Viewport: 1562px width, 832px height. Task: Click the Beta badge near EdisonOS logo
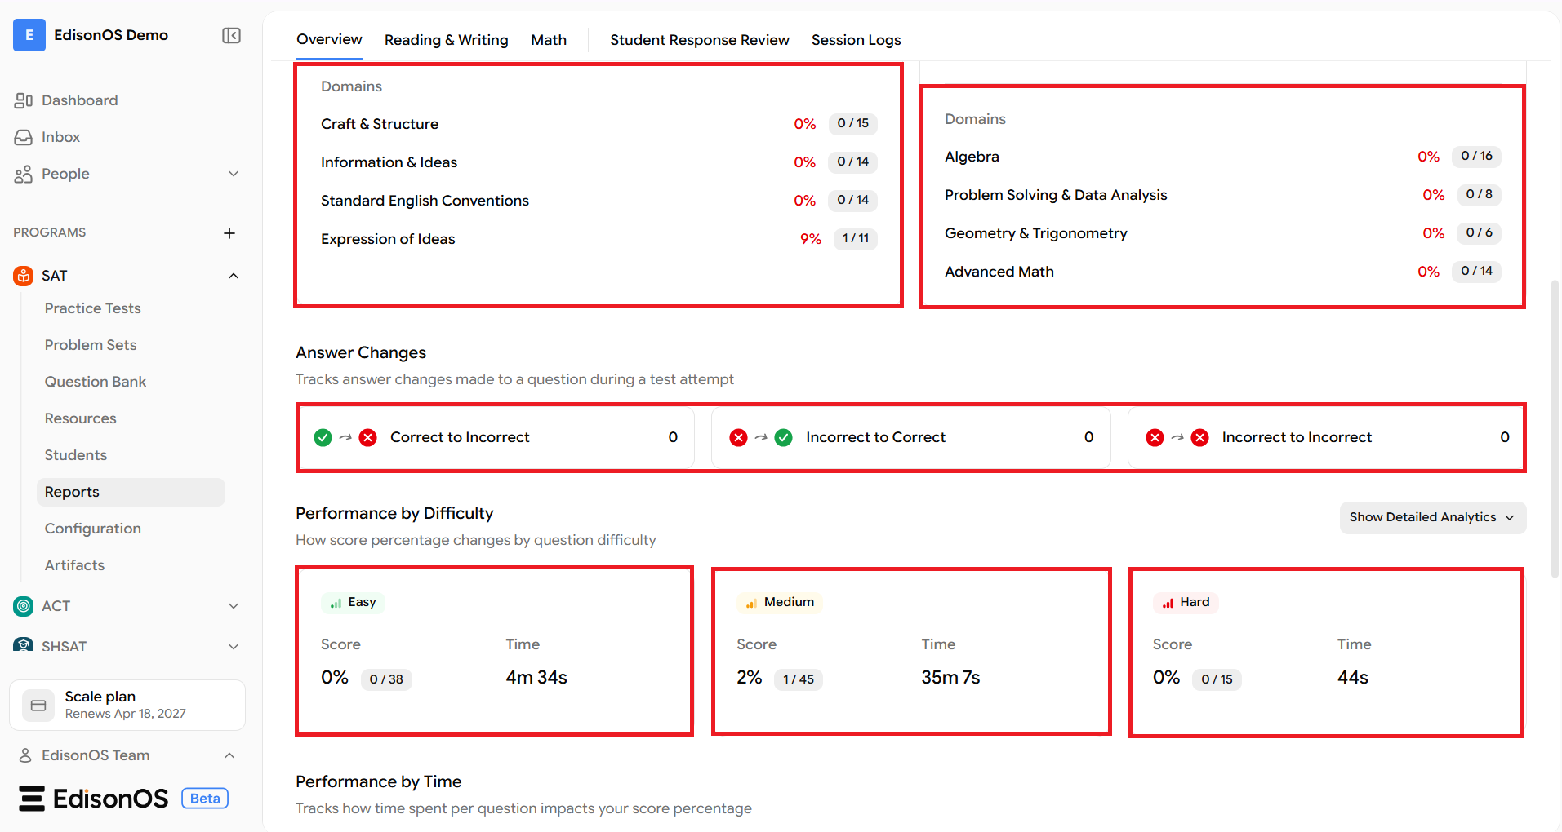pos(205,799)
